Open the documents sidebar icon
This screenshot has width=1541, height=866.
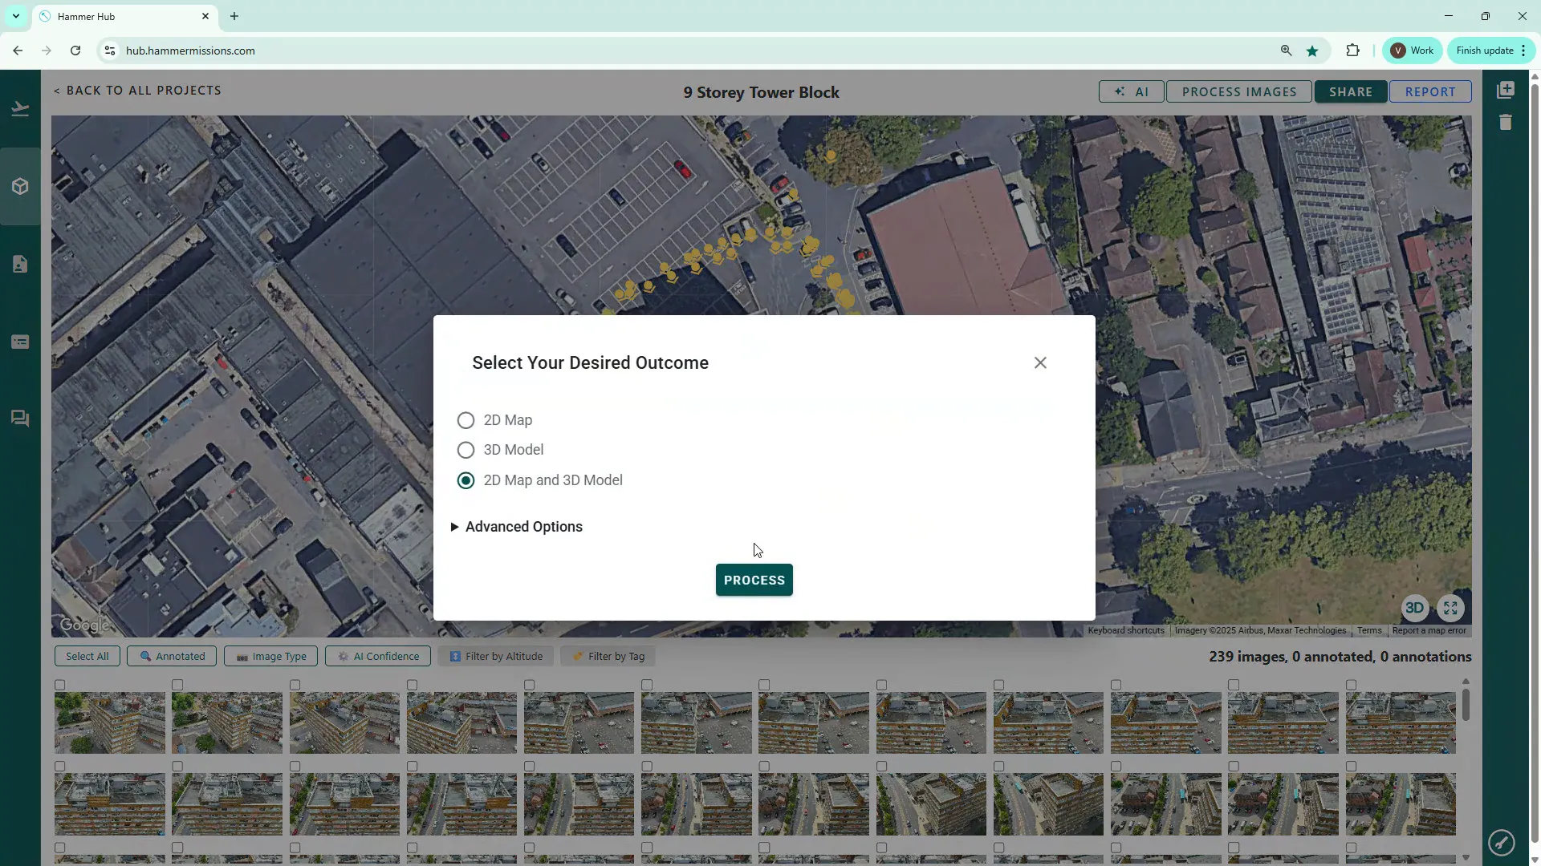click(x=20, y=264)
